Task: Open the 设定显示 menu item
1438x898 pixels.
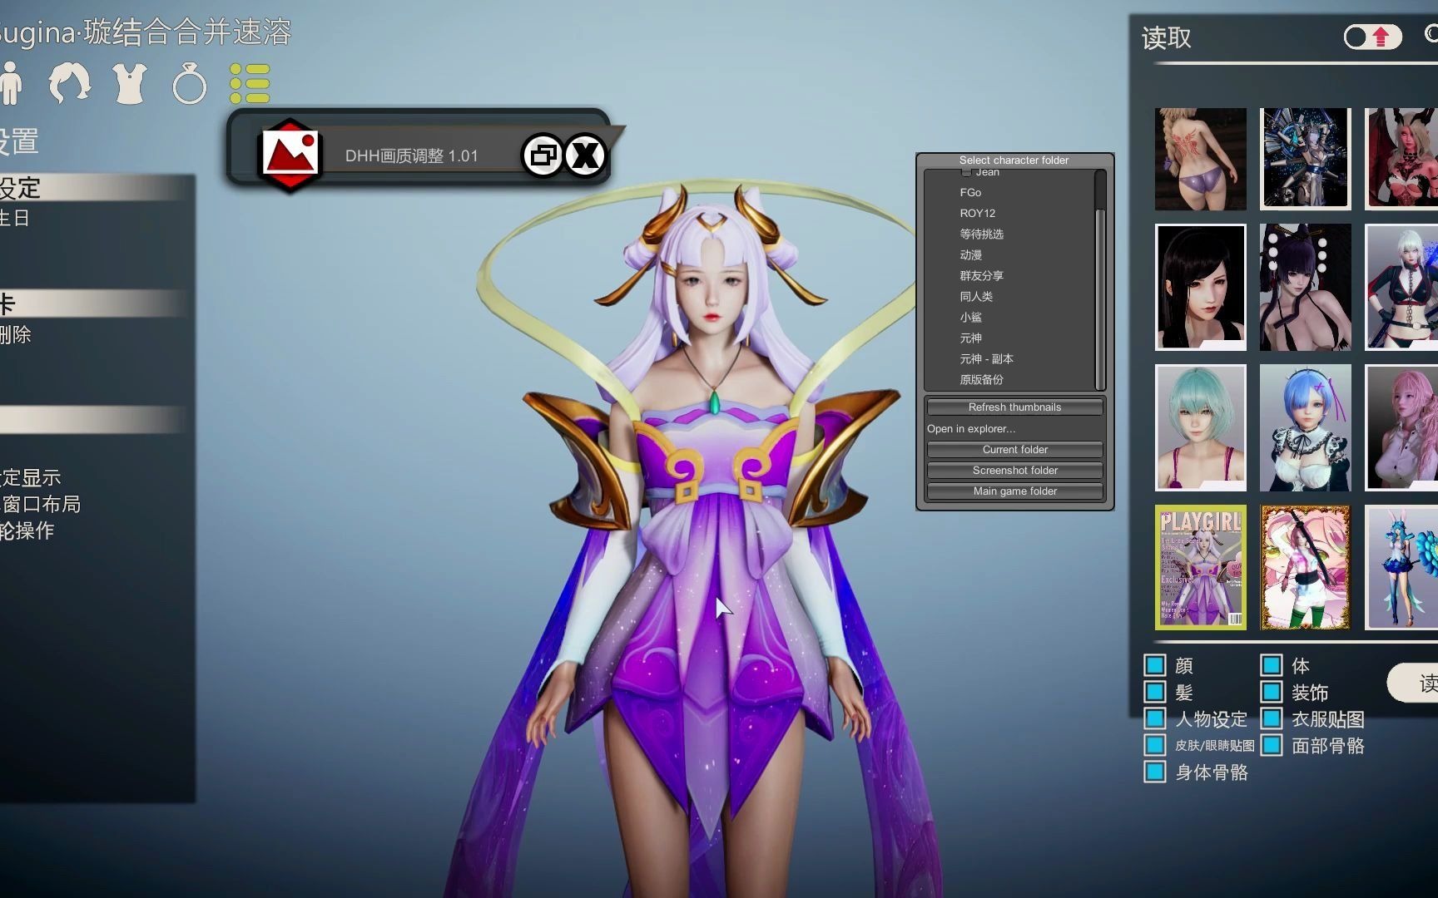Action: [x=31, y=477]
